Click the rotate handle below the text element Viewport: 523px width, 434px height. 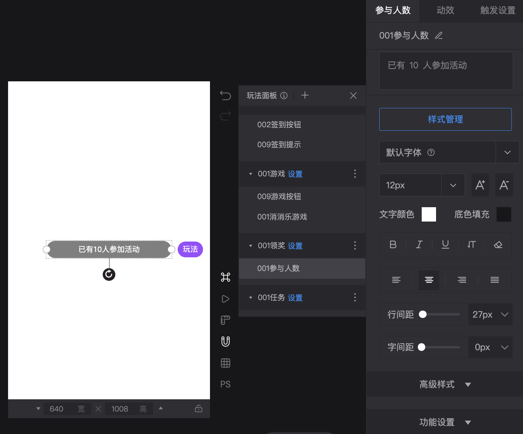(109, 274)
